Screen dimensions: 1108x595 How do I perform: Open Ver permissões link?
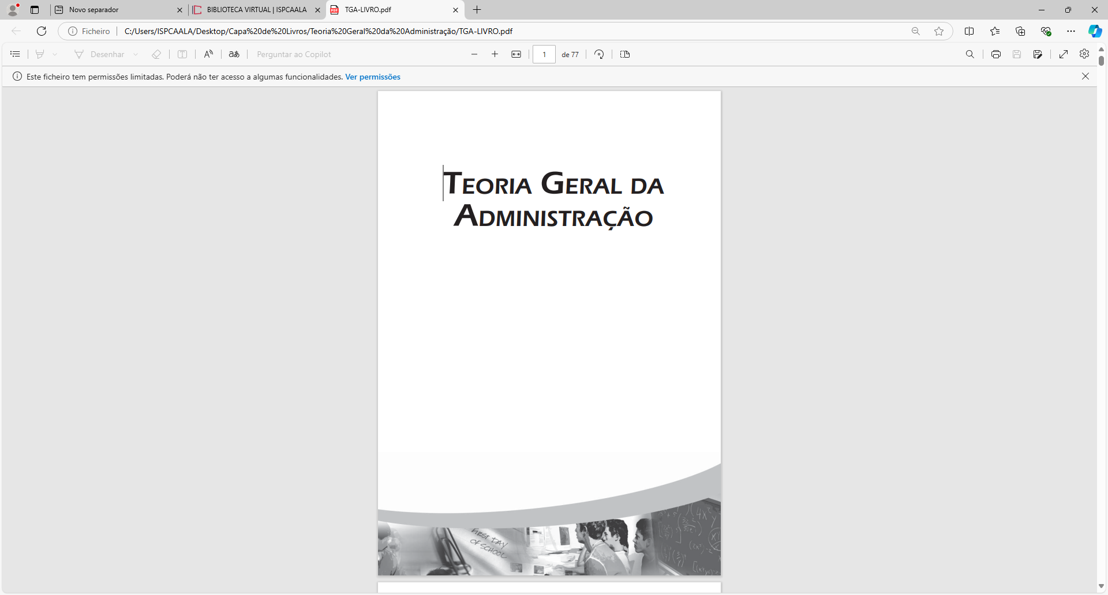click(x=372, y=76)
